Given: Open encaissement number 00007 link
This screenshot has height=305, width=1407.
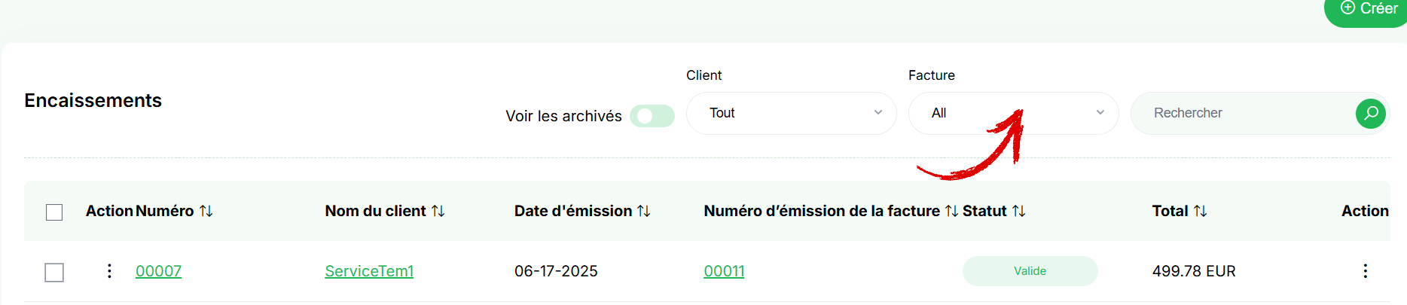Looking at the screenshot, I should click(158, 271).
